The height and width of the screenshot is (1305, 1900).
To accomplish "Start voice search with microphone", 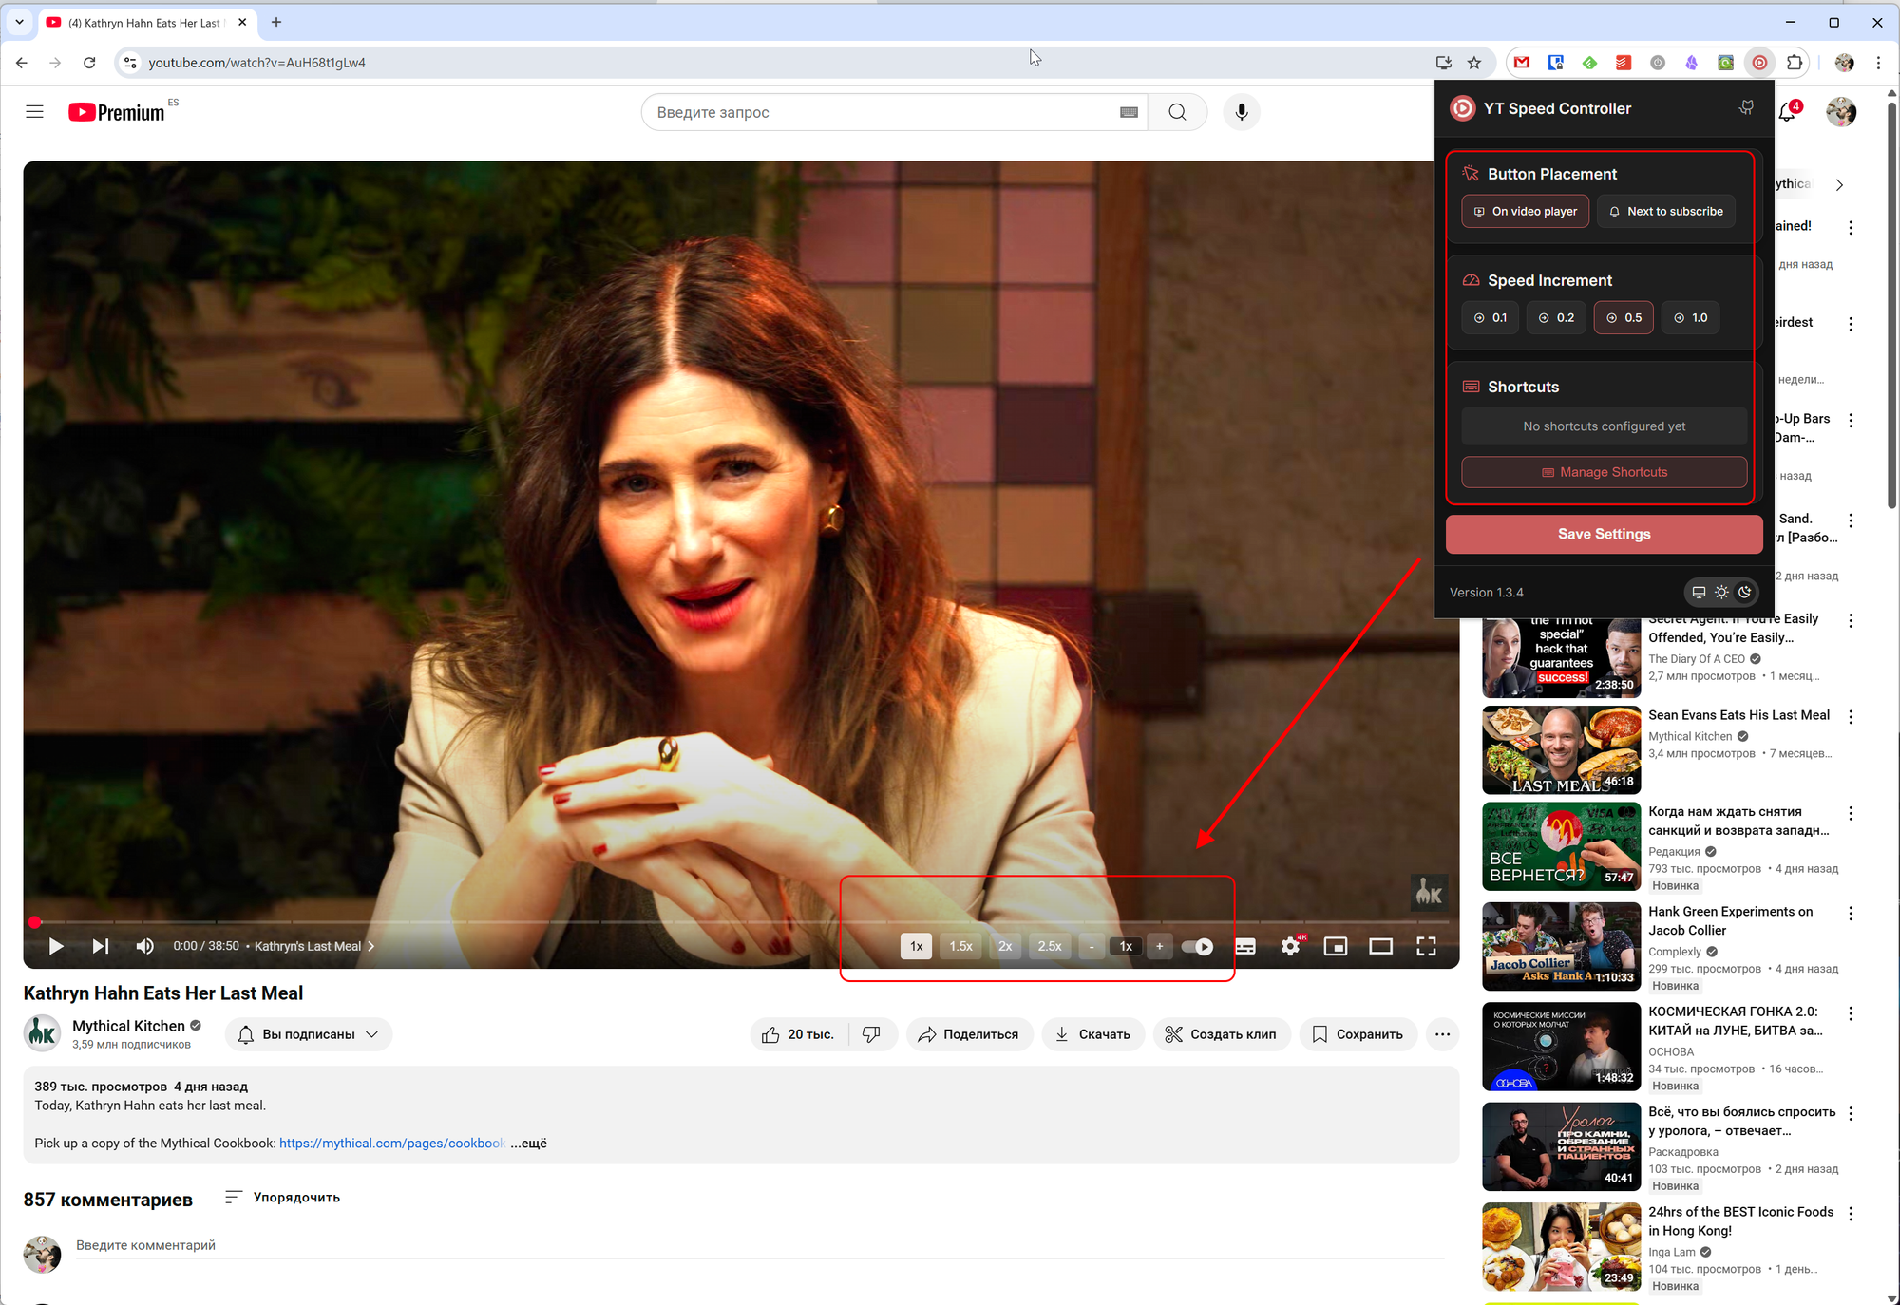I will point(1241,112).
